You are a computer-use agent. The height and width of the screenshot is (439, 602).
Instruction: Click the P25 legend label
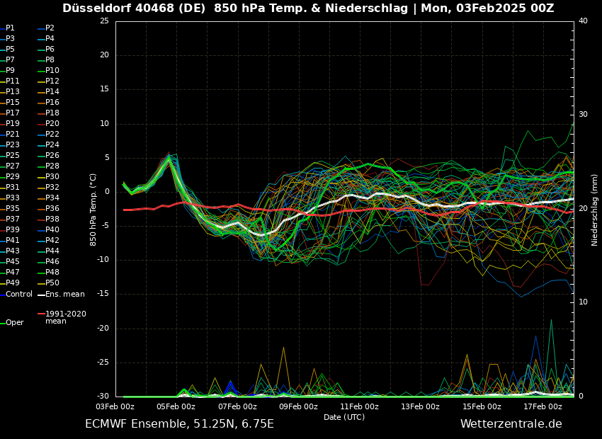[x=13, y=156]
